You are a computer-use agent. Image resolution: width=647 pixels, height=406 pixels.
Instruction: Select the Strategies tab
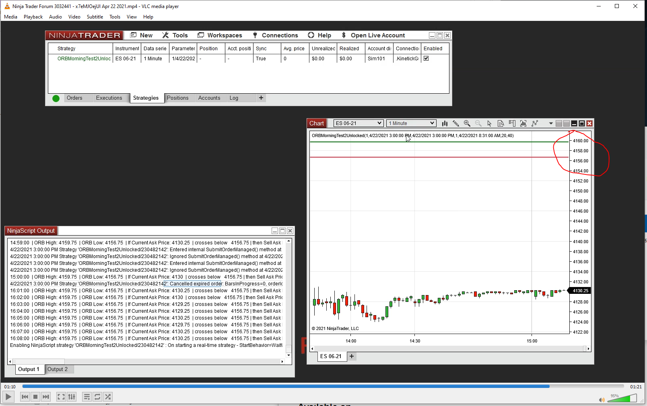tap(146, 98)
